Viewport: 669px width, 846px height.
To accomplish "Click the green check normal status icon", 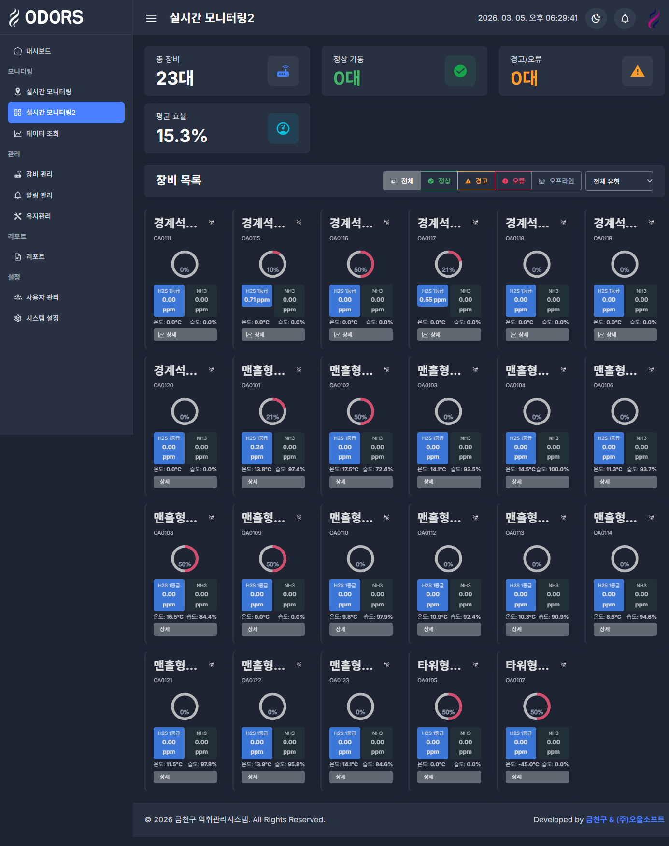I will click(x=460, y=71).
